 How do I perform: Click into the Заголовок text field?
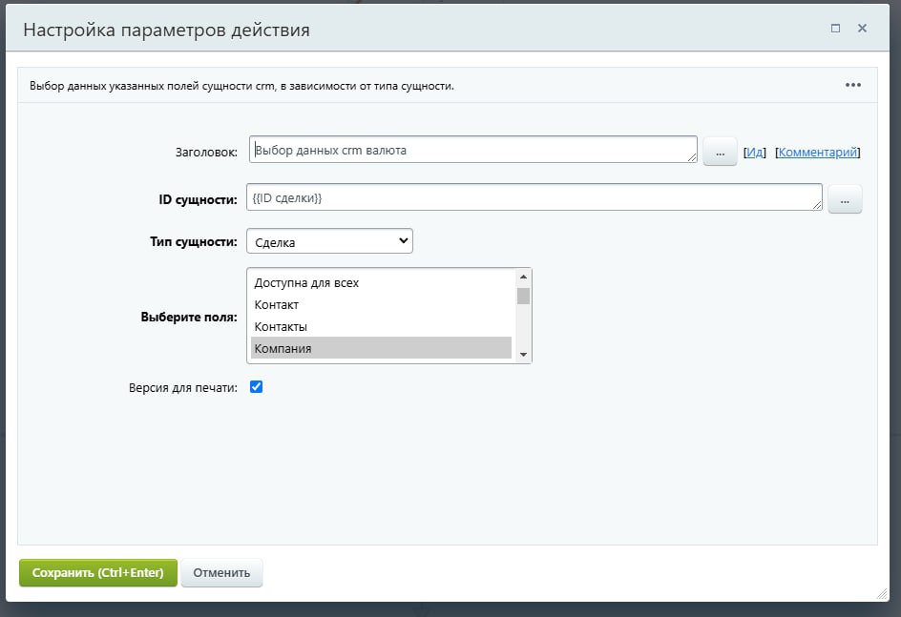pos(472,150)
